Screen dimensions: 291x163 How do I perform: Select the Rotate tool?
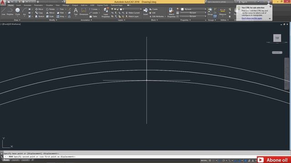(x=50, y=9)
